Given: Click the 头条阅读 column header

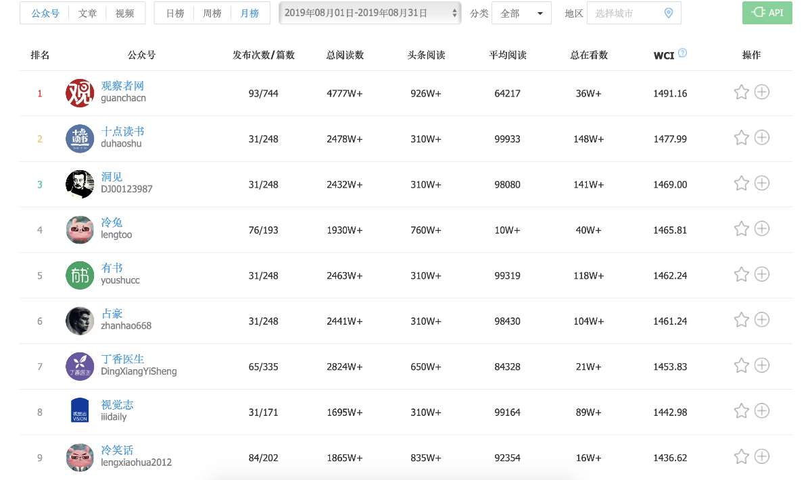Looking at the screenshot, I should pos(426,55).
